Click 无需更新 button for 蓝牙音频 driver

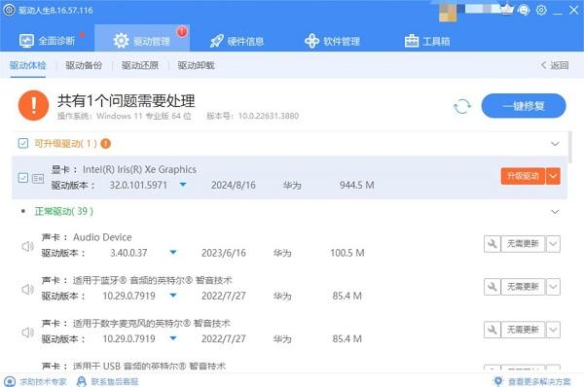(x=523, y=287)
